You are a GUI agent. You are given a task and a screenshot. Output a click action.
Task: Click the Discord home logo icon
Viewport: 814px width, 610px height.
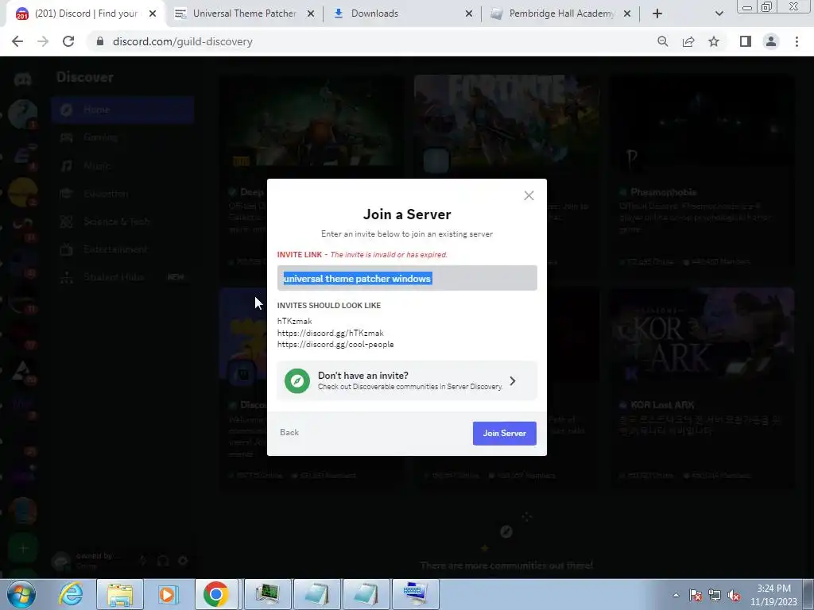pos(22,79)
